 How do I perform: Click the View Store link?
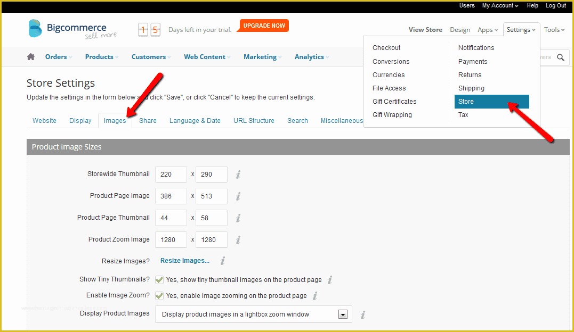click(425, 30)
